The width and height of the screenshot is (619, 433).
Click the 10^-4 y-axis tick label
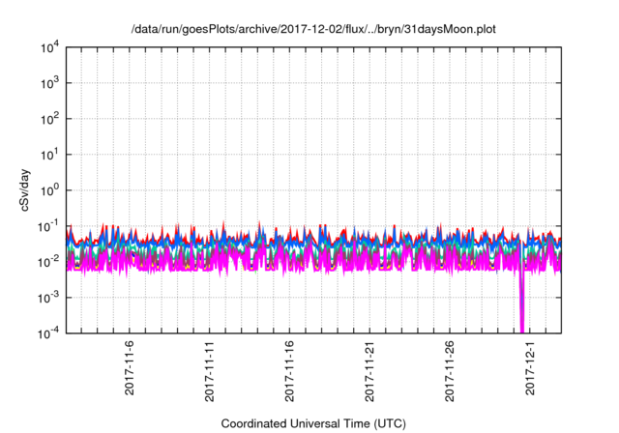click(46, 332)
